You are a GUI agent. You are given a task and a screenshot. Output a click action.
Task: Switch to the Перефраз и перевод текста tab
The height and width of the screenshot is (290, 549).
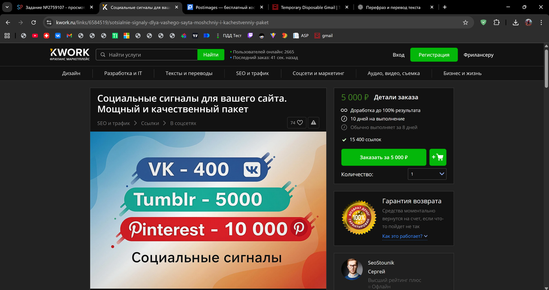pos(396,7)
